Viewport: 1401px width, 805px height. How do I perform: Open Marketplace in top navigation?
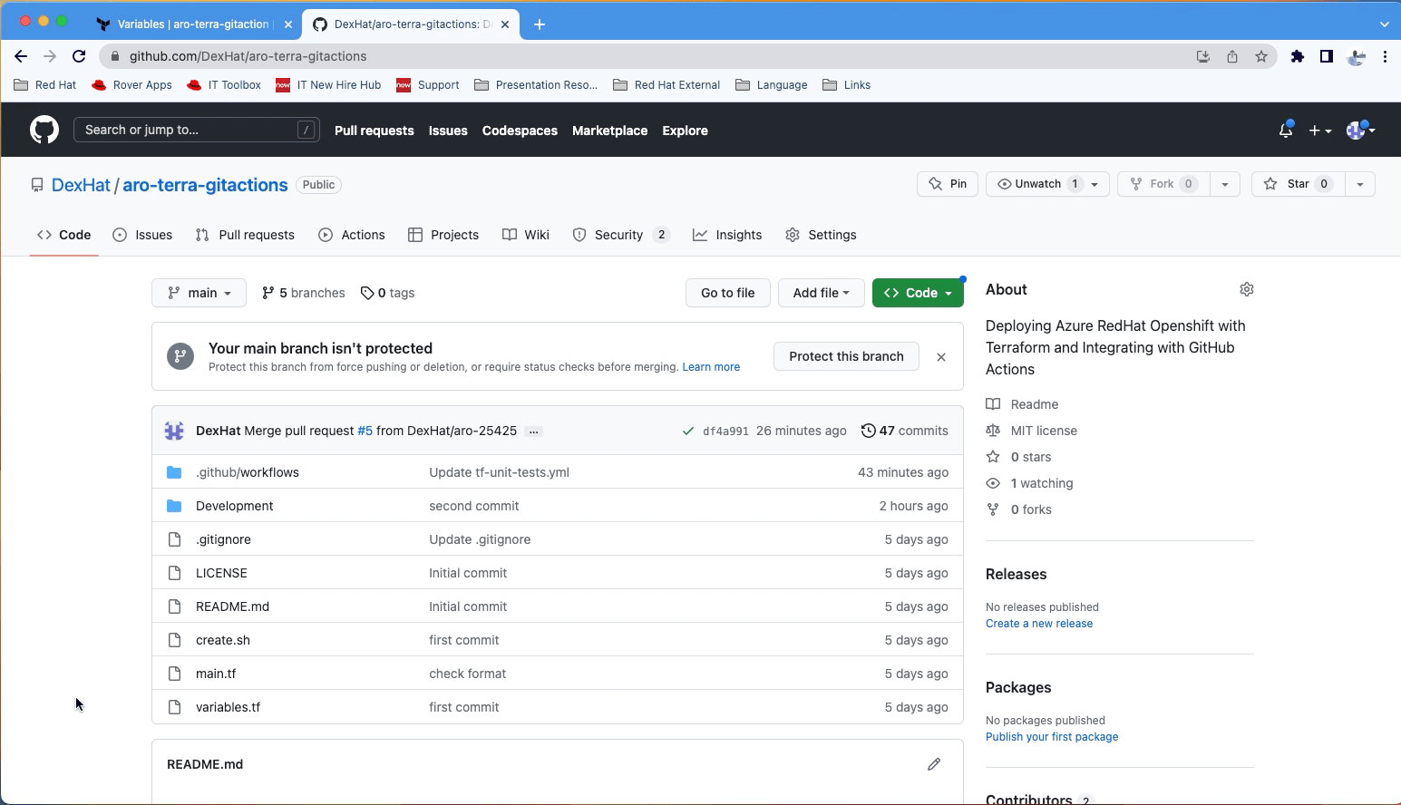pyautogui.click(x=609, y=131)
